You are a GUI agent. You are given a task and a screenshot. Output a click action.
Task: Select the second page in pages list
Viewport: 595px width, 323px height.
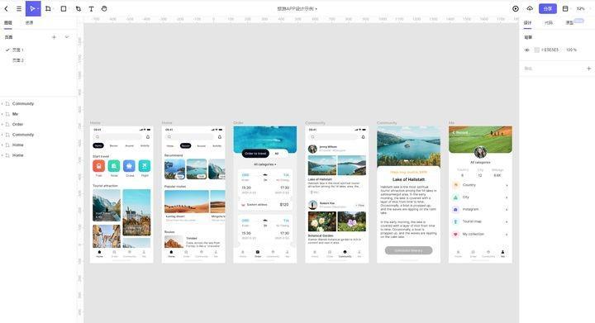click(x=18, y=60)
